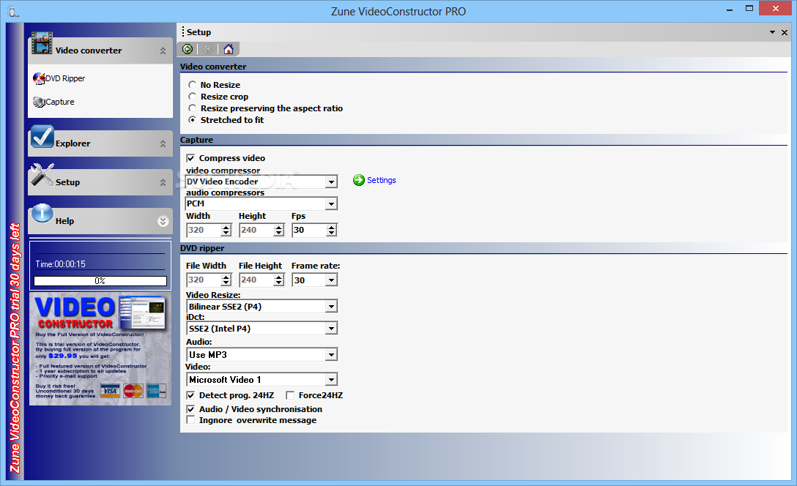Click the File Height field showing 240

(x=256, y=280)
